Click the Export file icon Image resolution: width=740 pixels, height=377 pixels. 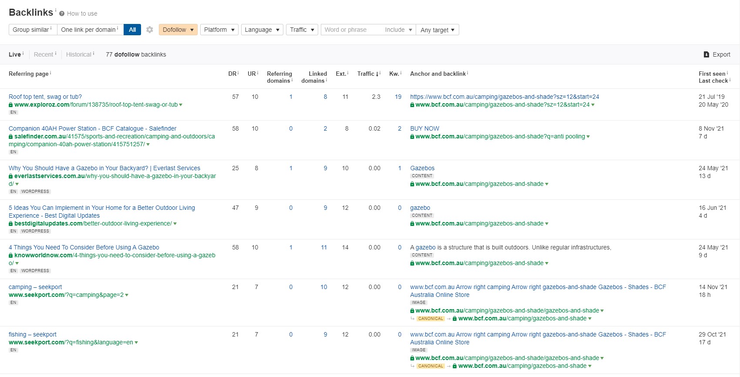tap(706, 54)
